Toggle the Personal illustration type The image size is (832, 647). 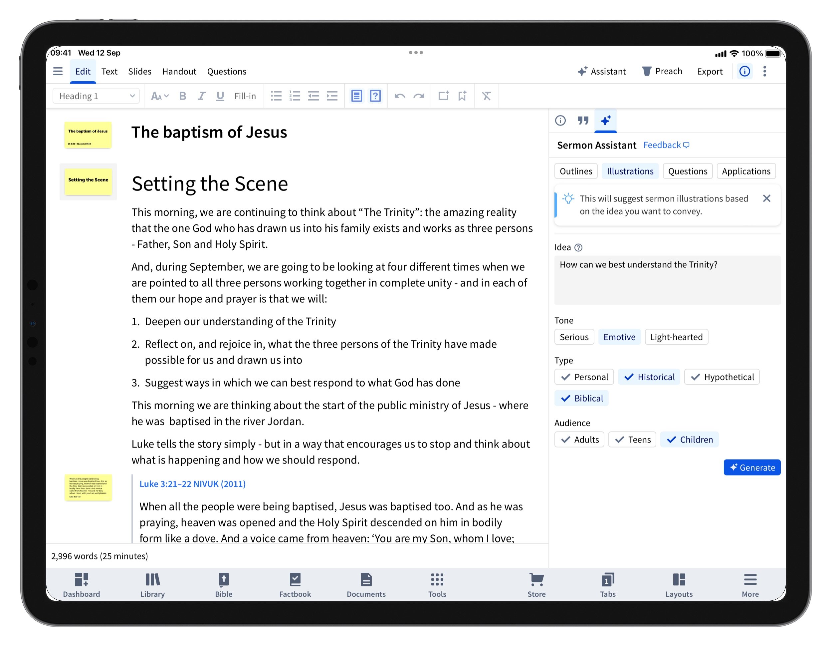pyautogui.click(x=584, y=377)
